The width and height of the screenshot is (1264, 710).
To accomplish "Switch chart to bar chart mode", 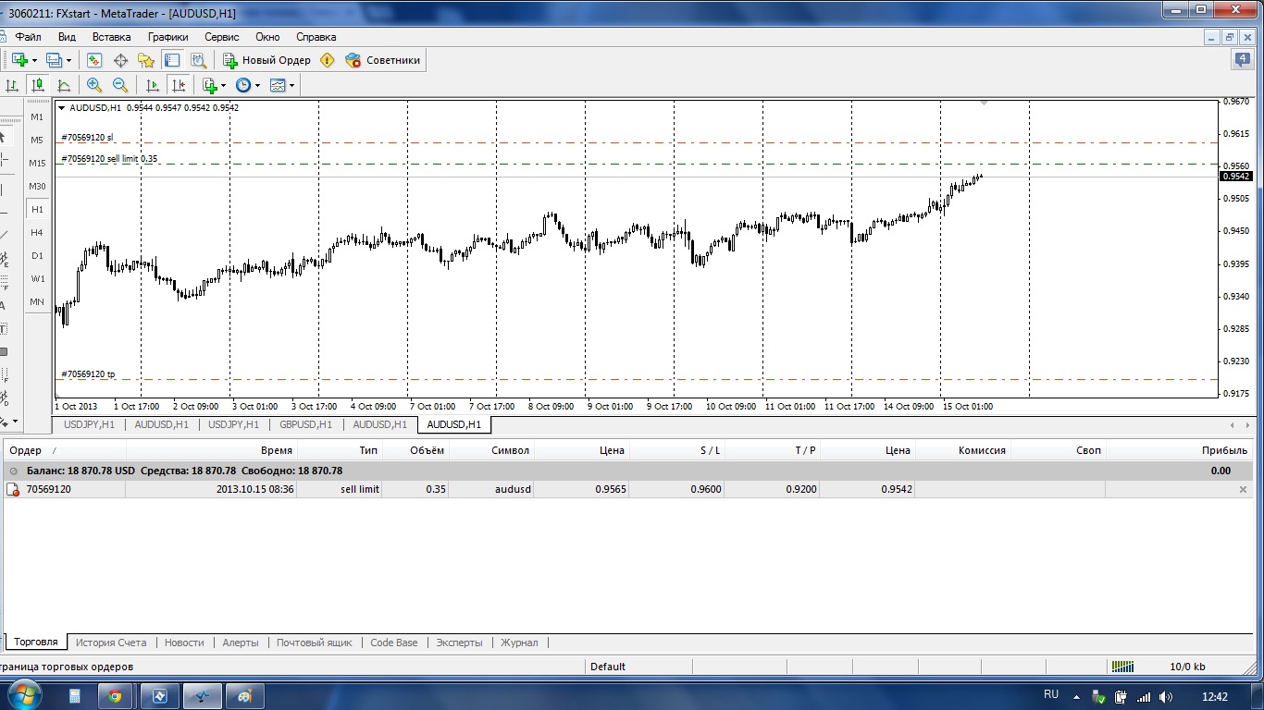I will (x=12, y=85).
